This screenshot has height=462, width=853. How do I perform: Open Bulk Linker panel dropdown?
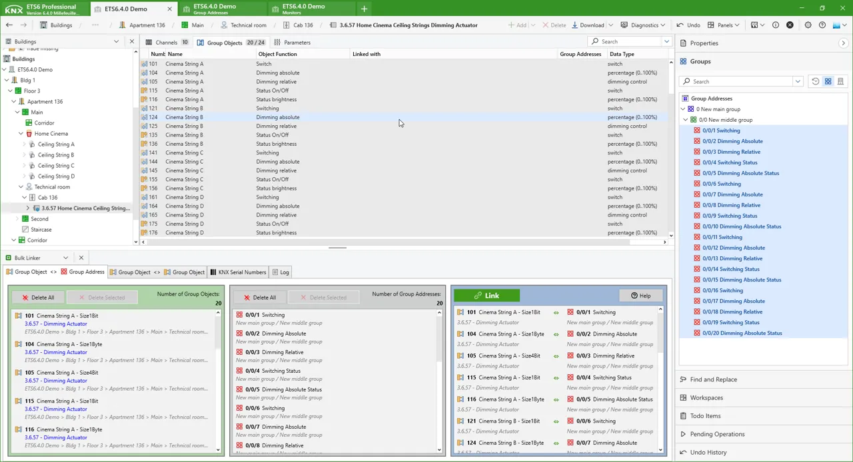pyautogui.click(x=65, y=258)
